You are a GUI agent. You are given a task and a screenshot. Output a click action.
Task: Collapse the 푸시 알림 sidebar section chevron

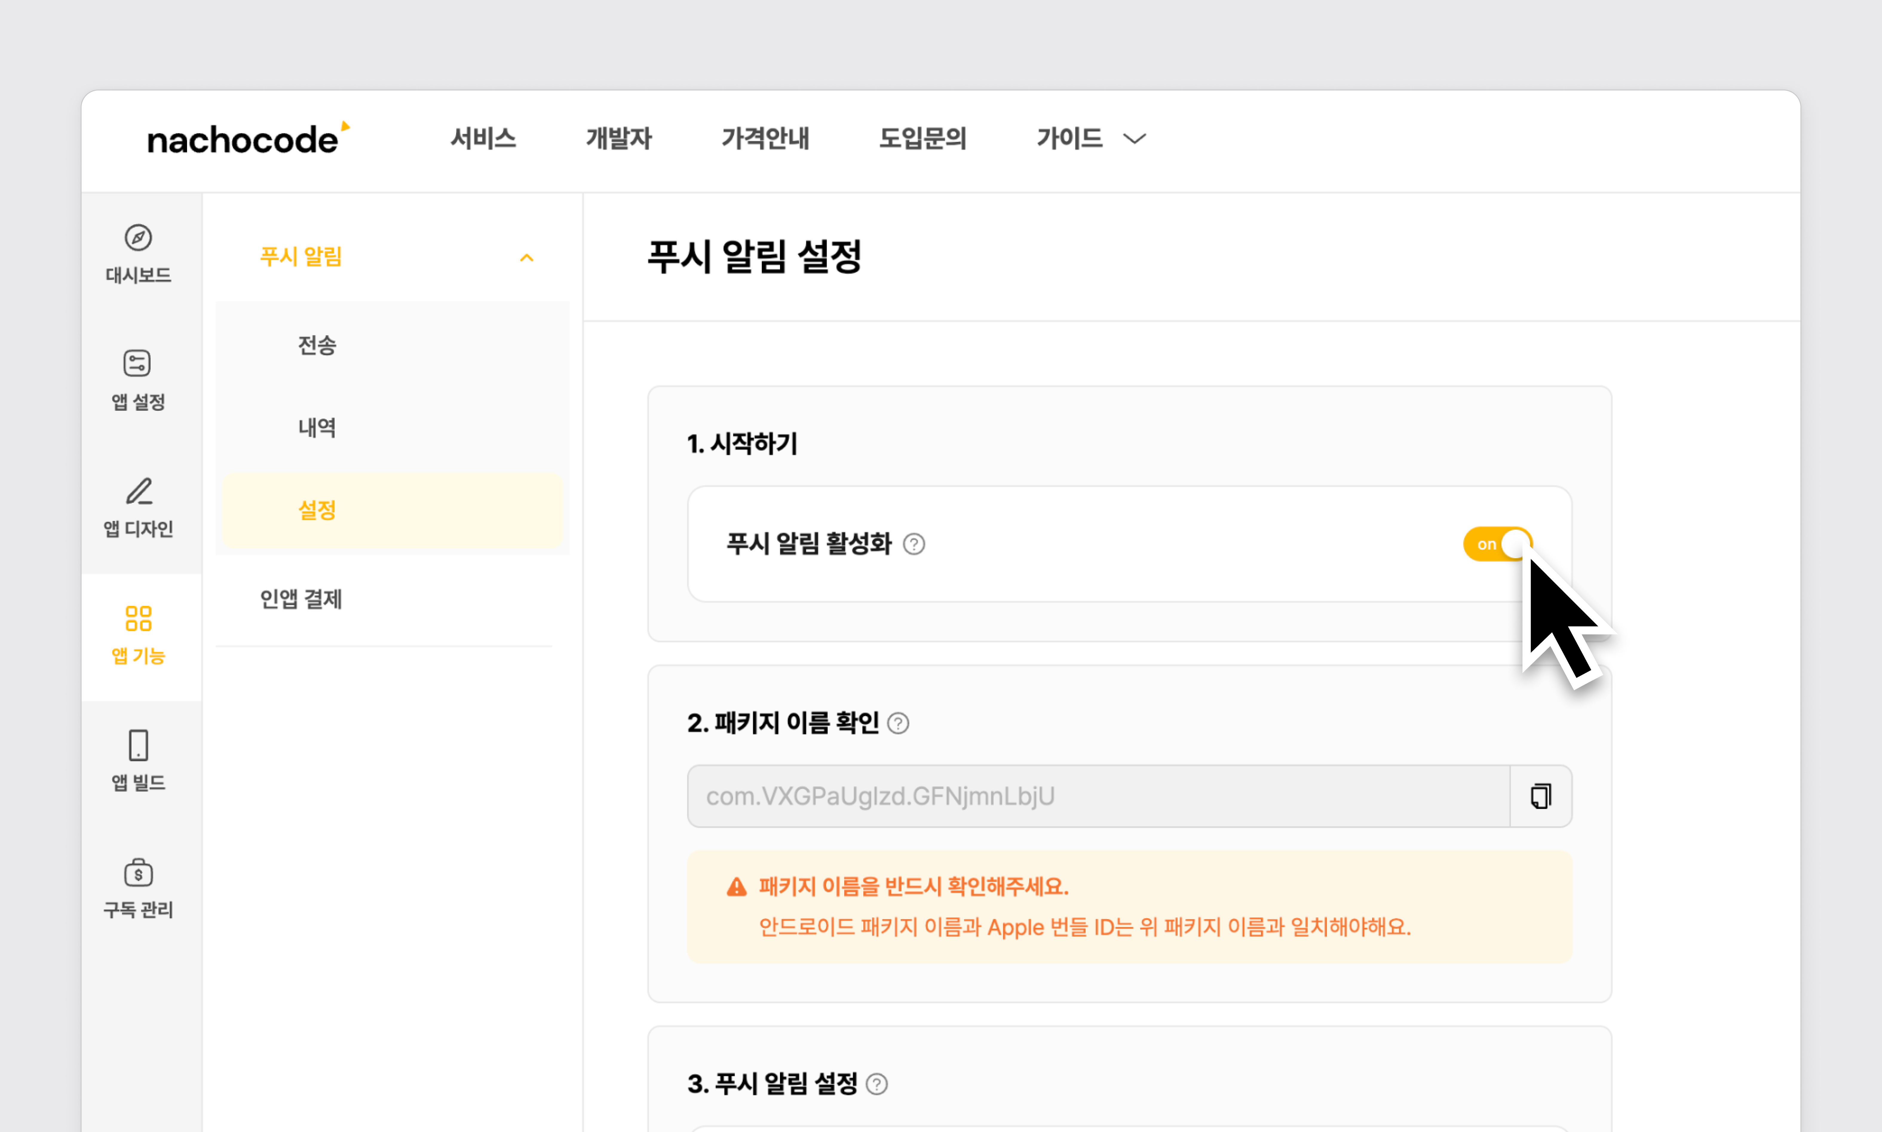pos(527,258)
